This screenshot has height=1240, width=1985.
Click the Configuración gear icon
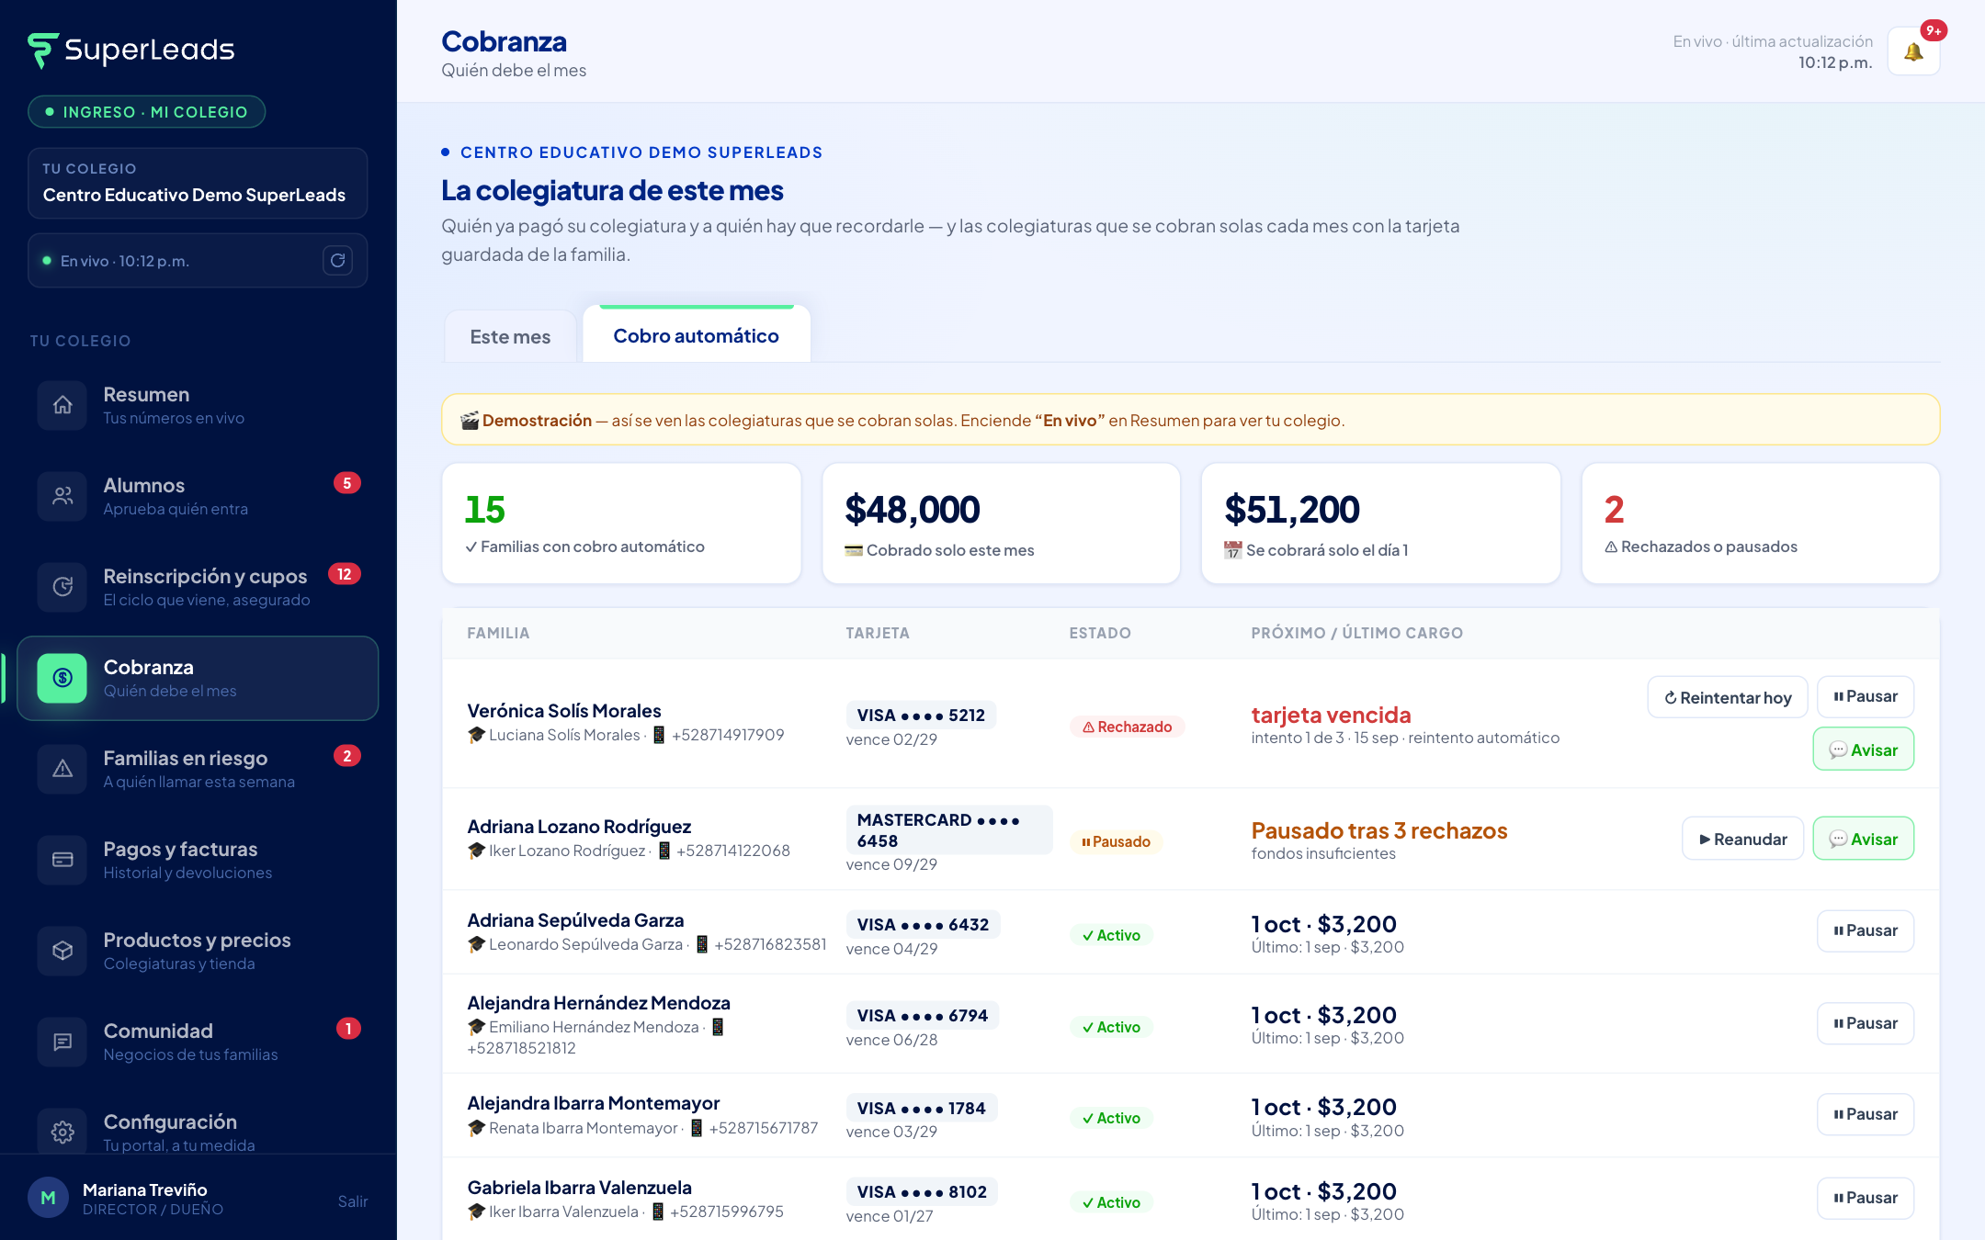(x=62, y=1133)
